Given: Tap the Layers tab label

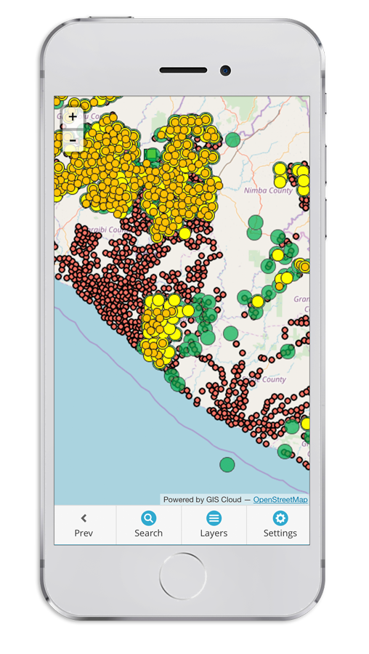Looking at the screenshot, I should [214, 533].
